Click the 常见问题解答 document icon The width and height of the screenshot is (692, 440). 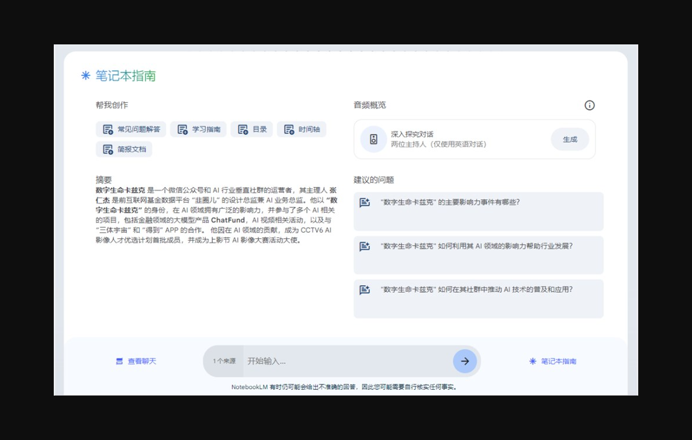pos(108,129)
